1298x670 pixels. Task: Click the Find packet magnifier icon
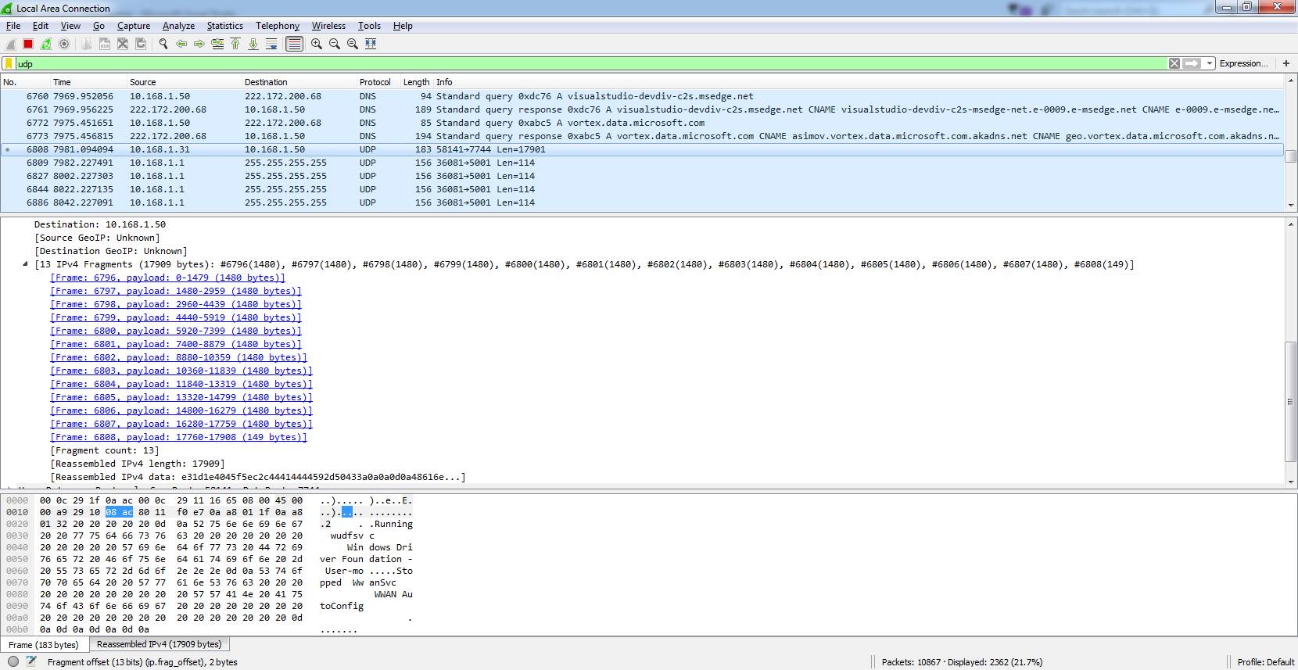tap(163, 45)
